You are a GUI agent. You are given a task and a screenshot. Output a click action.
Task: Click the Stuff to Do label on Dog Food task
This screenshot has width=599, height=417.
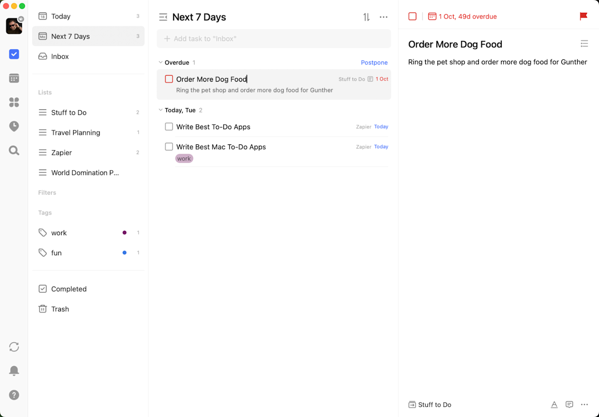352,79
